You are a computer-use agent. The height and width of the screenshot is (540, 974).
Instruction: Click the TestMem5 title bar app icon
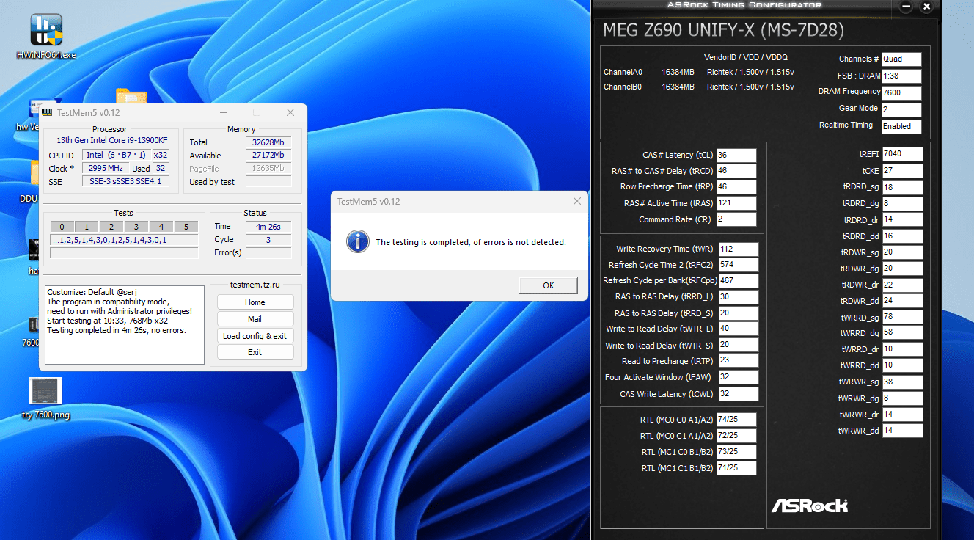click(x=47, y=112)
